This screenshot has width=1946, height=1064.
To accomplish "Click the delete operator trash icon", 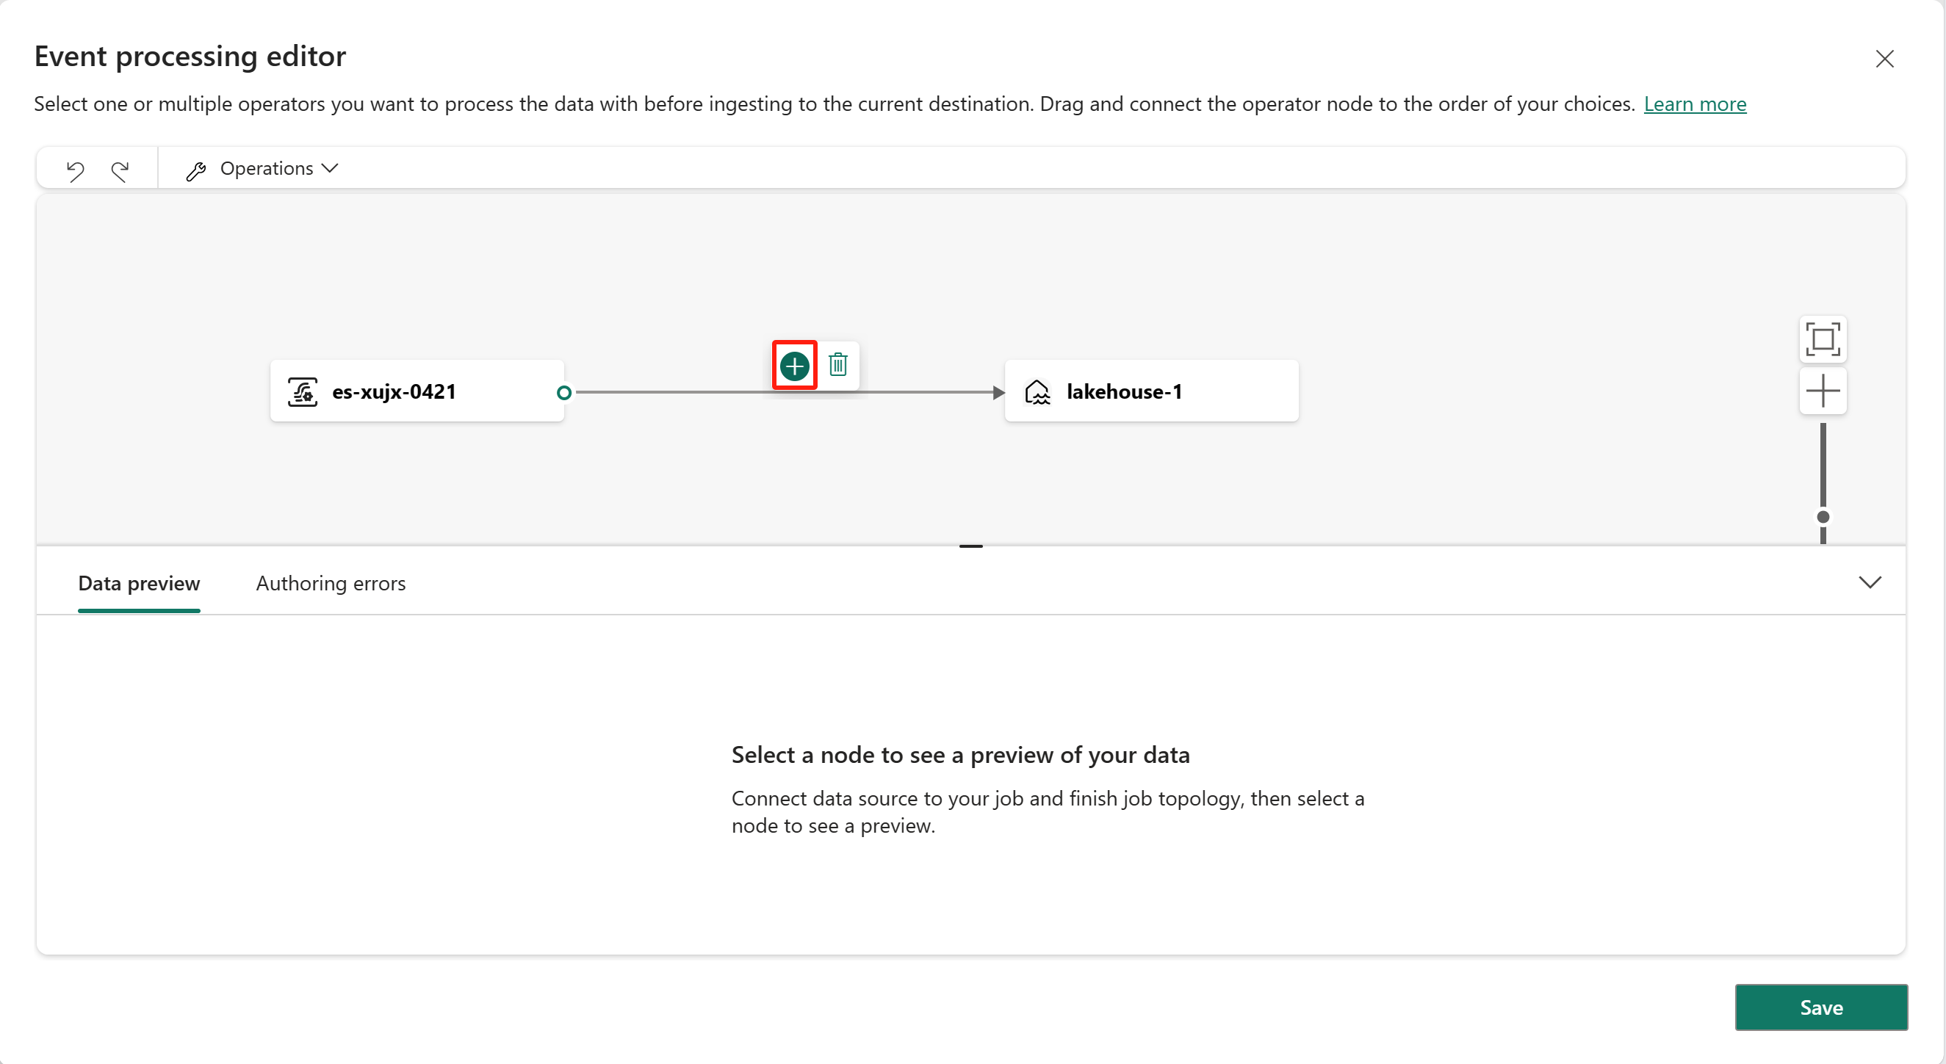I will point(837,364).
